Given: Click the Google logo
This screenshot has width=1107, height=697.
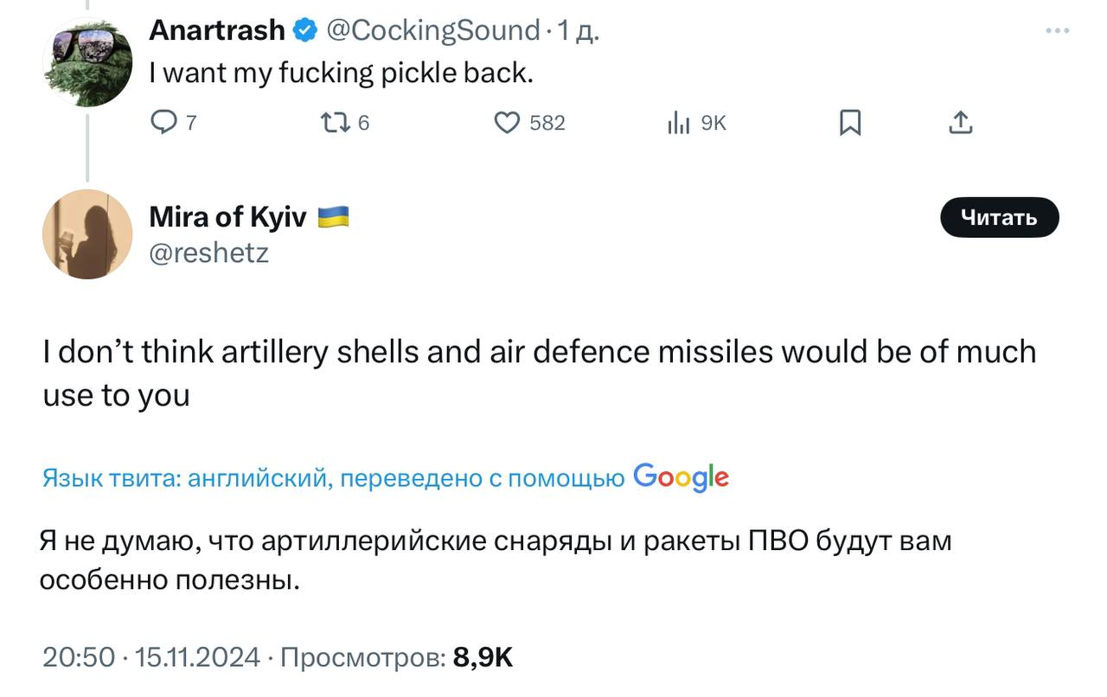Looking at the screenshot, I should point(681,476).
